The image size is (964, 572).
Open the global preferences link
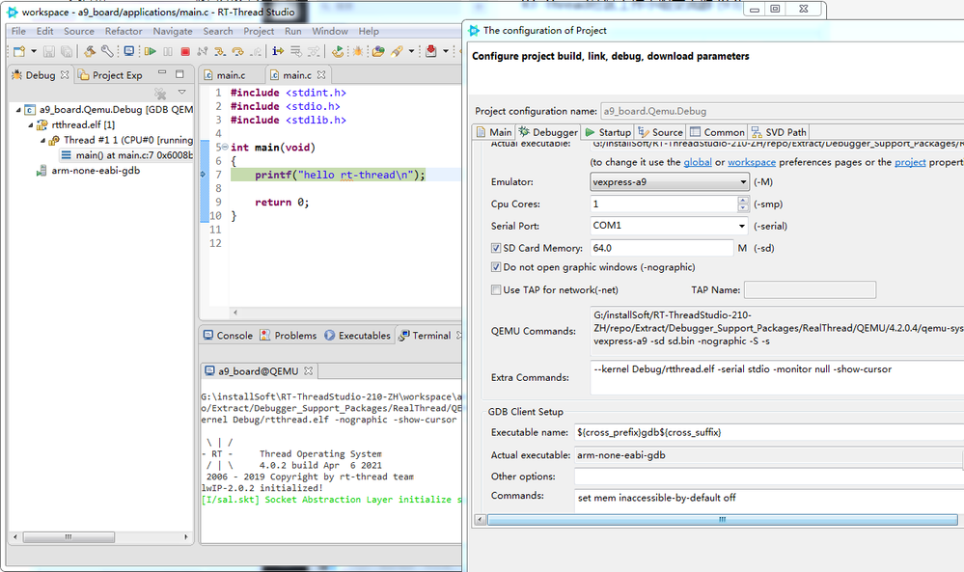click(x=698, y=162)
